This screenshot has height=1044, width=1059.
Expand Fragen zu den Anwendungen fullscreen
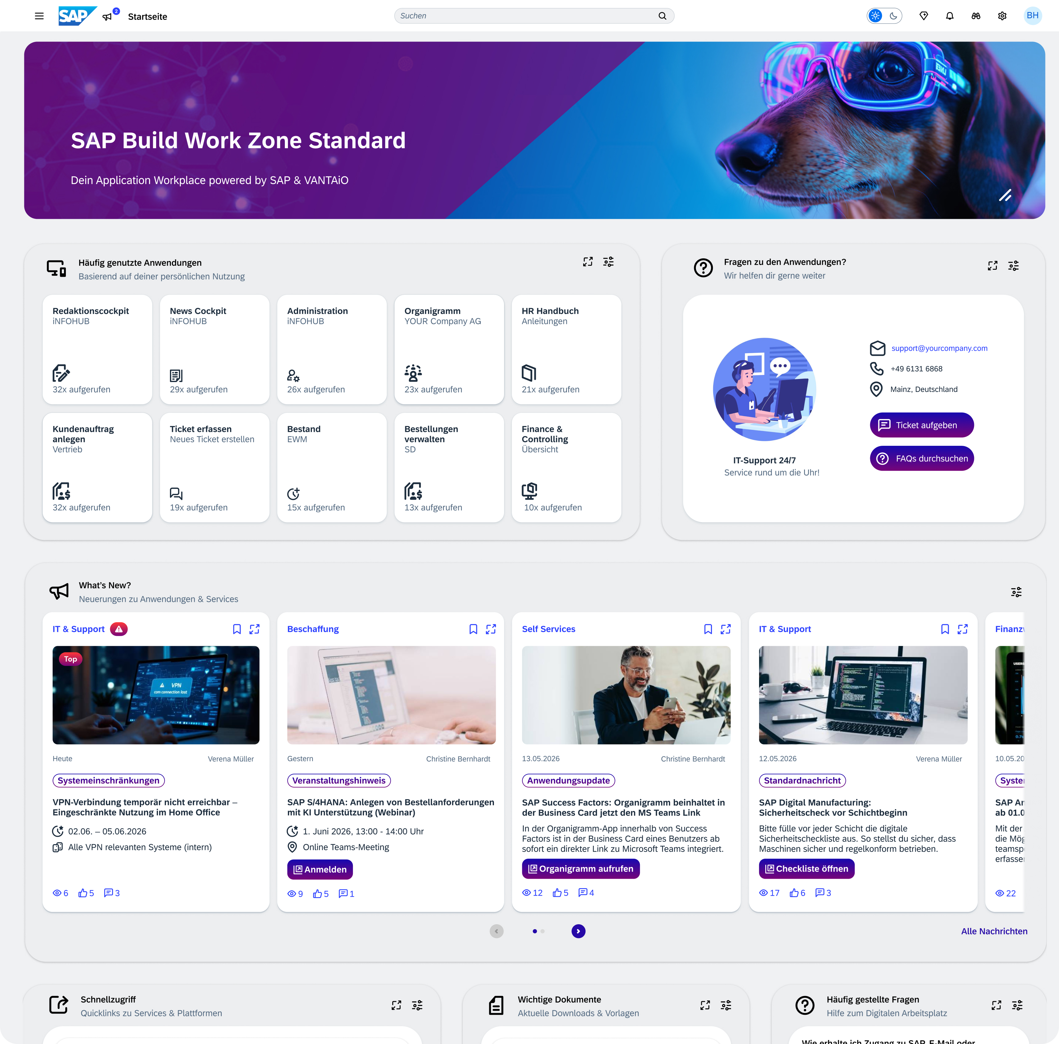pos(993,266)
